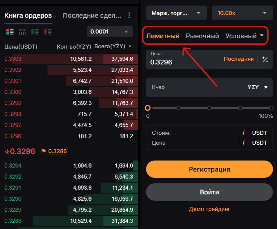
Task: Click the plus/minus price adjust icon
Action: coord(265,59)
